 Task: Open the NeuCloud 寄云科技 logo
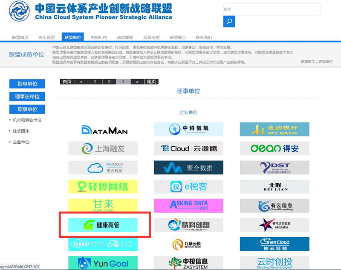point(103,168)
